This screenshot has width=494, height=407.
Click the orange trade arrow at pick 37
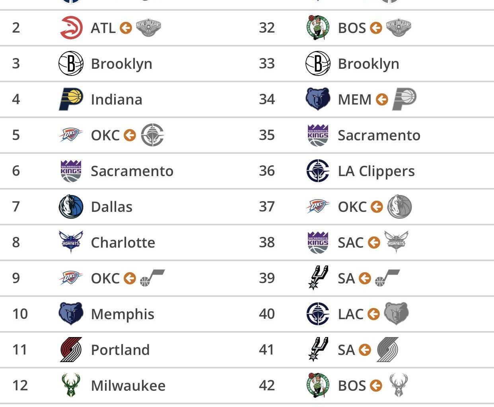(x=377, y=207)
